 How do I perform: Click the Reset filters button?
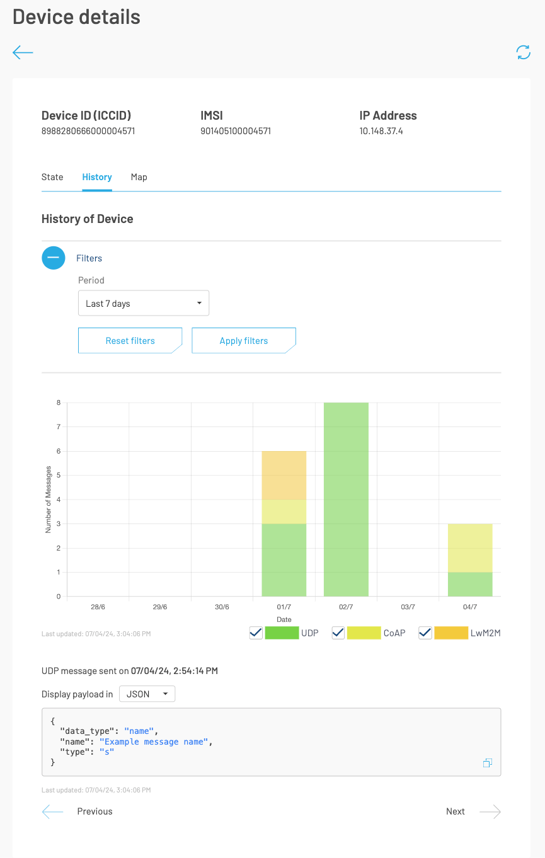[130, 341]
